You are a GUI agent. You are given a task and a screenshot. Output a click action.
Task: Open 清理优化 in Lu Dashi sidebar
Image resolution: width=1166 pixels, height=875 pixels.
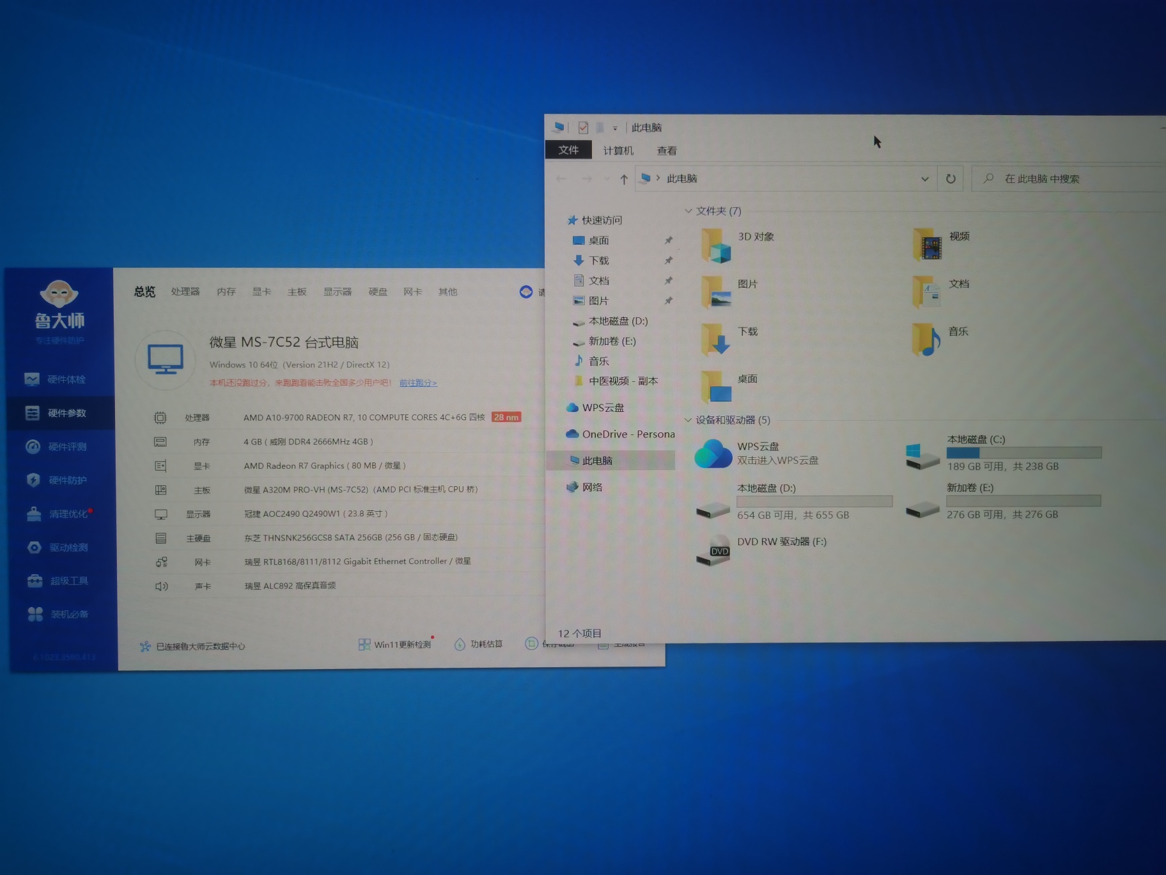[59, 514]
